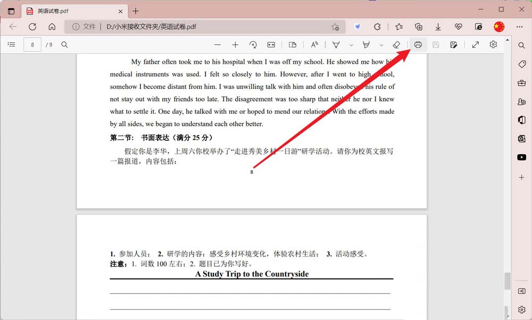The width and height of the screenshot is (532, 320).
Task: Select the Highlight tool
Action: tap(366, 45)
